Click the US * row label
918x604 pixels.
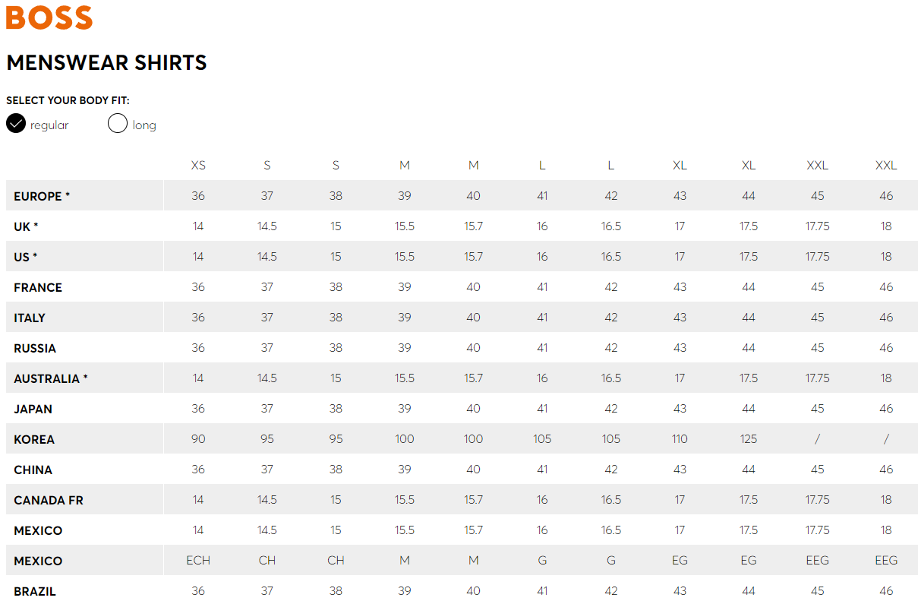coord(26,257)
